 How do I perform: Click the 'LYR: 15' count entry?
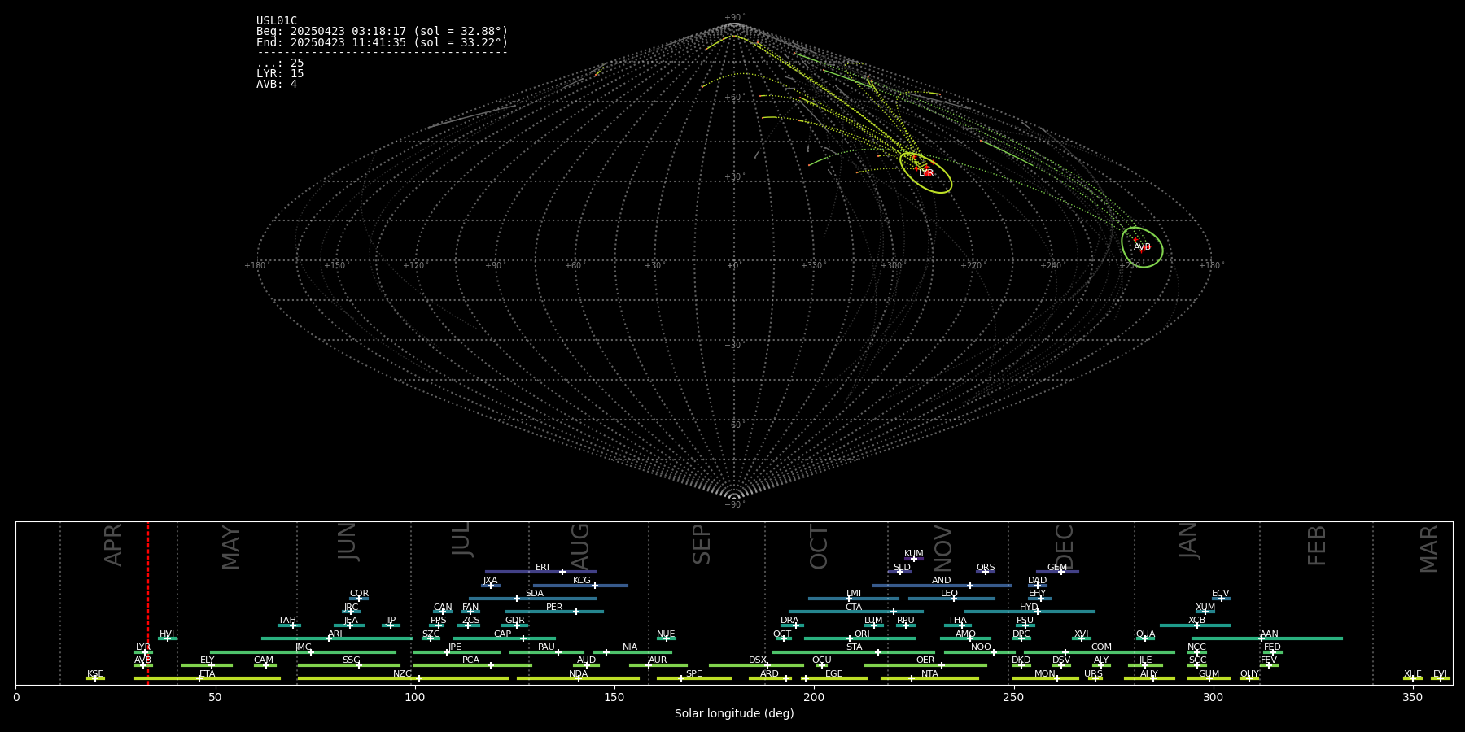280,74
